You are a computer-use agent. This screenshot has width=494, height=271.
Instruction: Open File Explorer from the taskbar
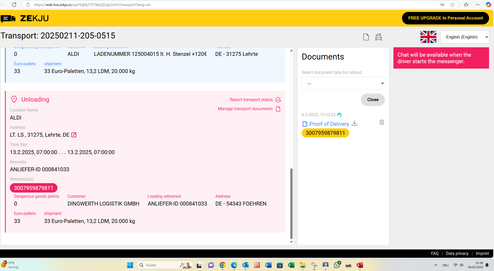pos(302,265)
